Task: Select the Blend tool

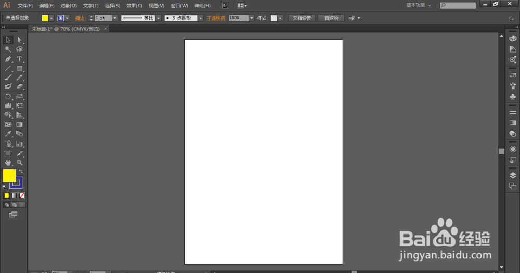Action: [19, 134]
